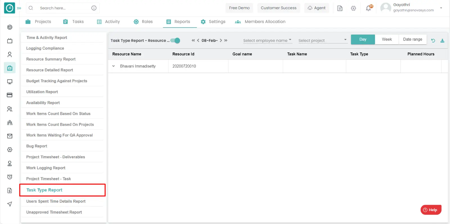Viewport: 450px width, 224px height.
Task: Reset the report filters with refresh icon
Action: click(x=433, y=41)
